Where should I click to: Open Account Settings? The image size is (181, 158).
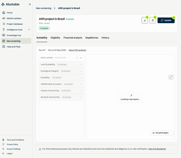coord(13,149)
